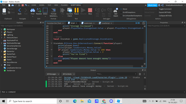Click the Filter workspace input field
Screen dimensions: 186x104
pyautogui.click(x=22, y=26)
